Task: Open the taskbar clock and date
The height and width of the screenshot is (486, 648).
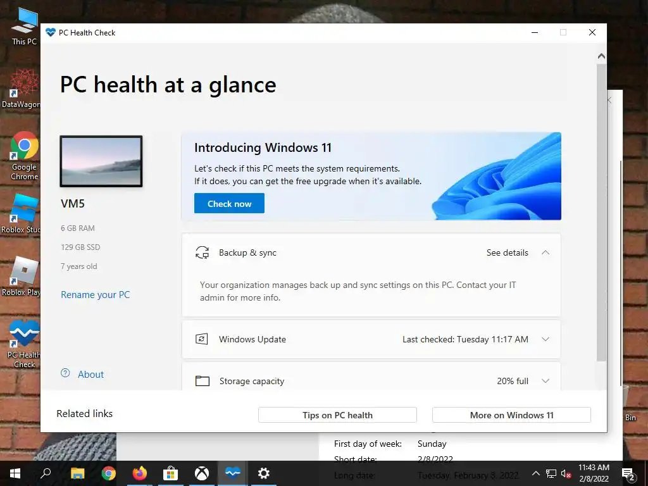Action: [594, 473]
